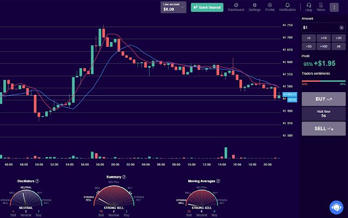Image resolution: width=348 pixels, height=218 pixels.
Task: Click the Oscillators gauge dial
Action: tap(26, 198)
